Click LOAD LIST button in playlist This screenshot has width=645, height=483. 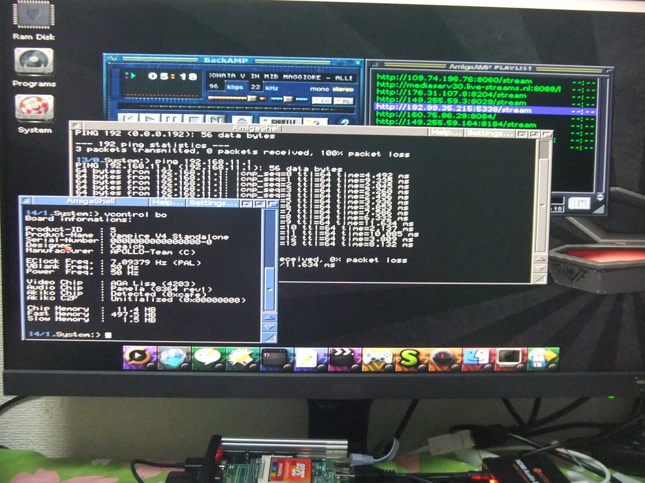580,203
